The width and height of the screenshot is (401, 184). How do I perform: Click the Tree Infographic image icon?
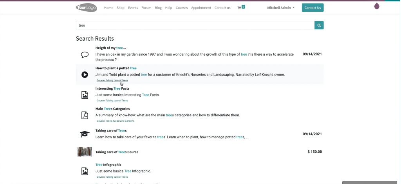click(x=85, y=171)
